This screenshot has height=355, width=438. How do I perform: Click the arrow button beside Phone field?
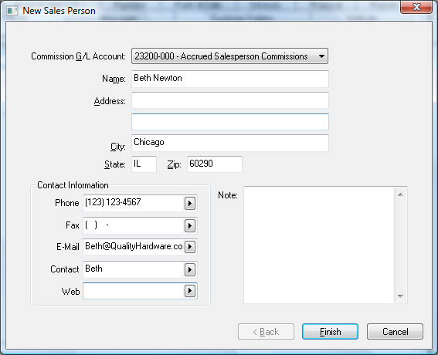point(190,203)
